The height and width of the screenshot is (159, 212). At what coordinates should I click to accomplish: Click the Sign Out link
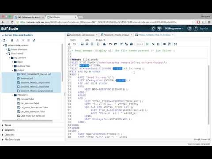pos(204,28)
